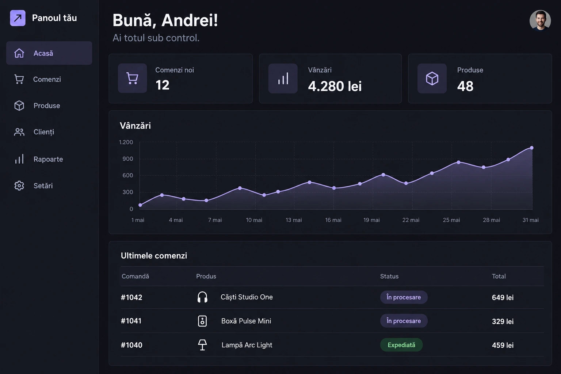Click the bar chart icon in Vânzări card
561x374 pixels.
click(283, 79)
